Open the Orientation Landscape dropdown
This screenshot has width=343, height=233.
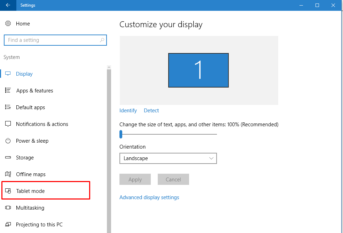point(168,158)
